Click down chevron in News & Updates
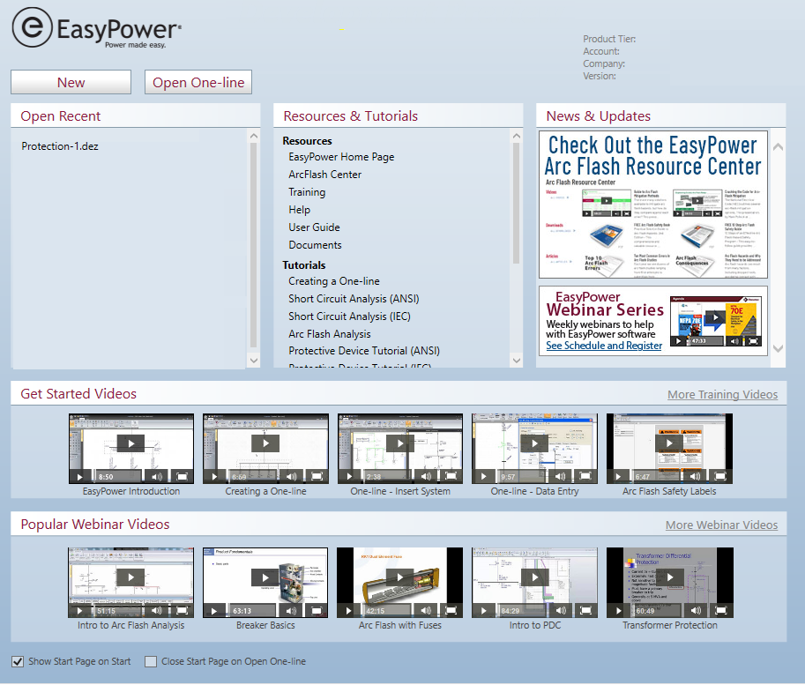This screenshot has height=685, width=805. (778, 348)
